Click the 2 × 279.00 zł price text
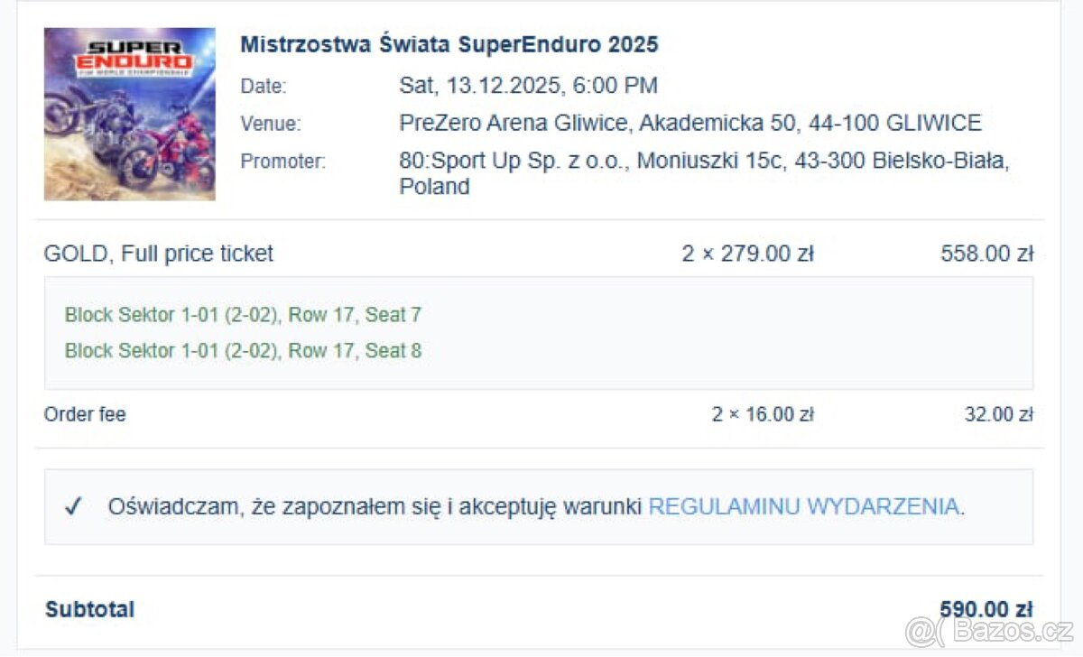The width and height of the screenshot is (1083, 657). pyautogui.click(x=747, y=254)
